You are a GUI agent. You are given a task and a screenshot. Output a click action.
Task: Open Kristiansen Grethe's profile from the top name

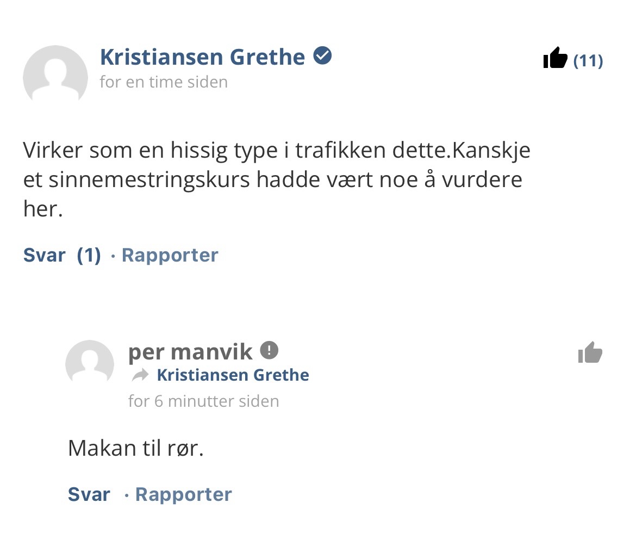pos(202,57)
